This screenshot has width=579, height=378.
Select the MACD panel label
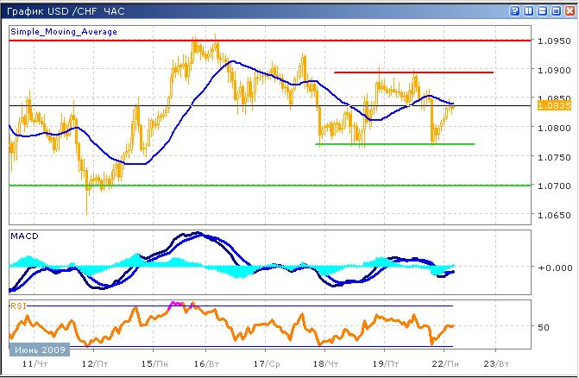[x=22, y=235]
